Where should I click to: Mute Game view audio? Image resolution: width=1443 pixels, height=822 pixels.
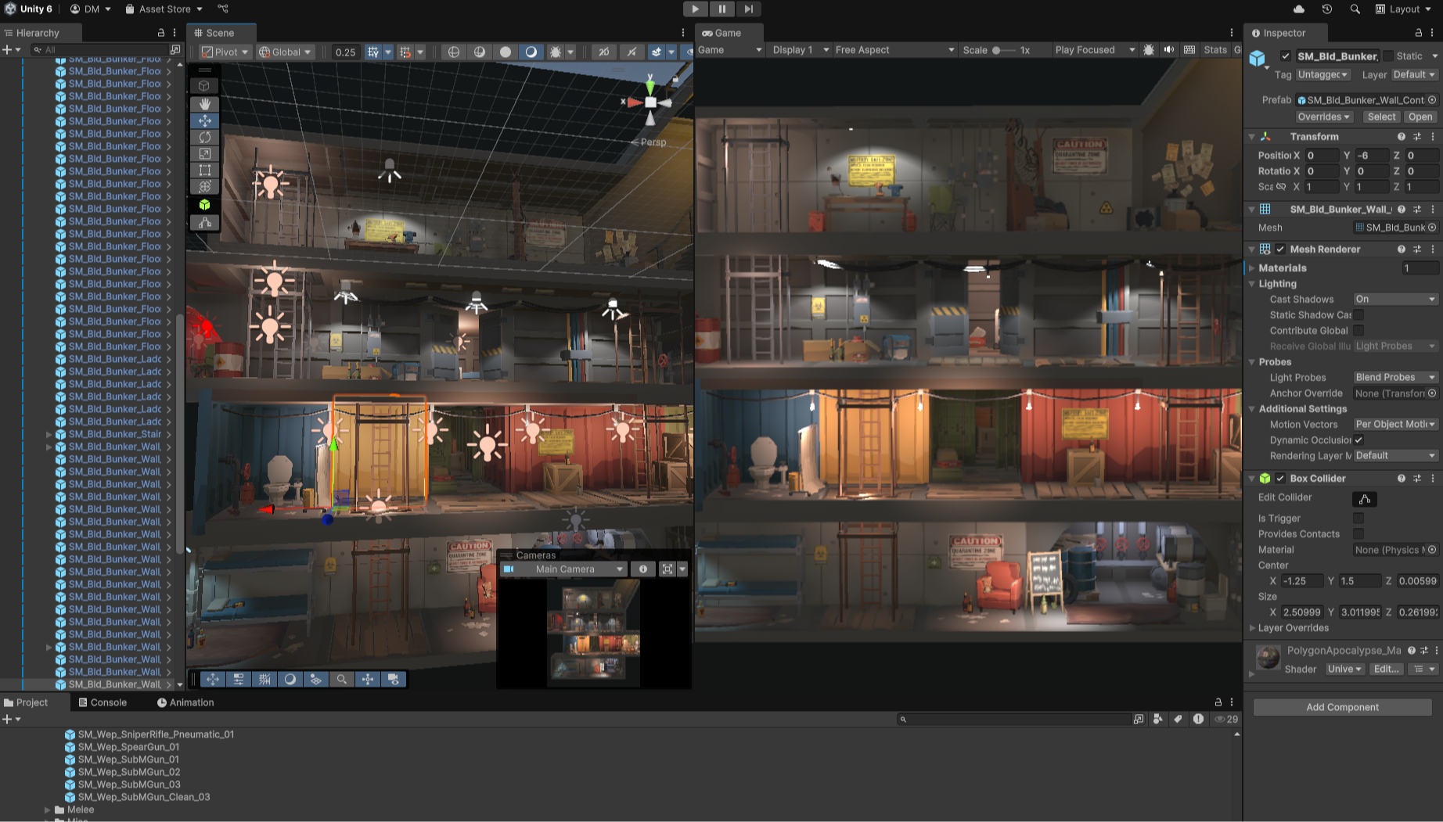click(x=1169, y=49)
